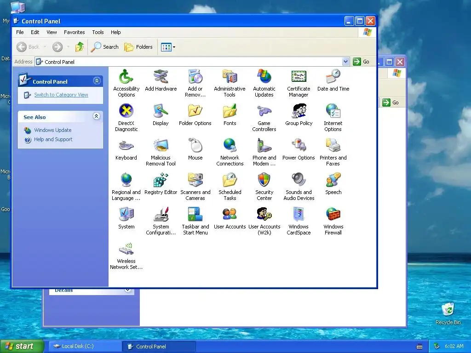The width and height of the screenshot is (471, 353).
Task: Open the Display settings icon
Action: tap(161, 111)
